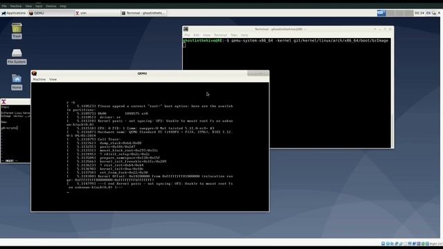
Task: Switch to the fourth workspace
Action: point(408,13)
